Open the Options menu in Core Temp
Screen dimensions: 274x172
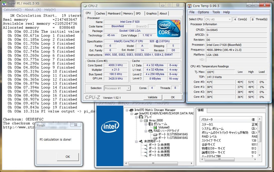click(203, 12)
